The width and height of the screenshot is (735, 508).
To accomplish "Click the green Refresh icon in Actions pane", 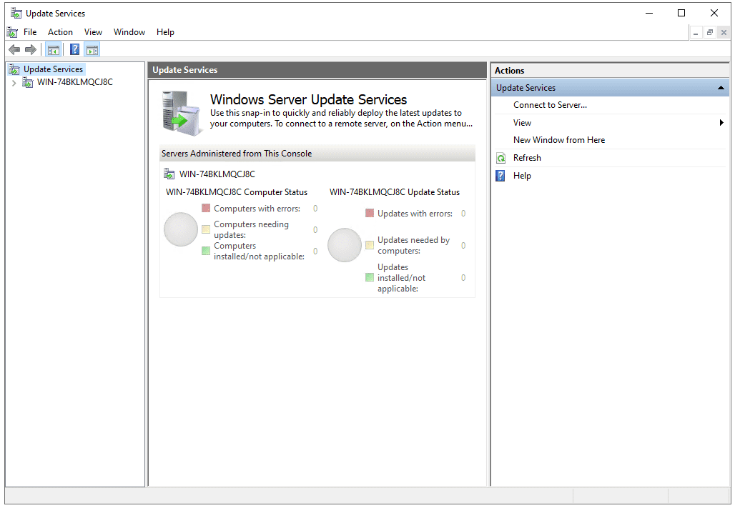I will click(x=501, y=158).
